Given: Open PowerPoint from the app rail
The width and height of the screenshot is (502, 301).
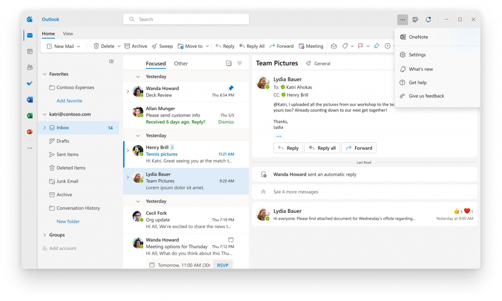Looking at the screenshot, I should pos(30,132).
